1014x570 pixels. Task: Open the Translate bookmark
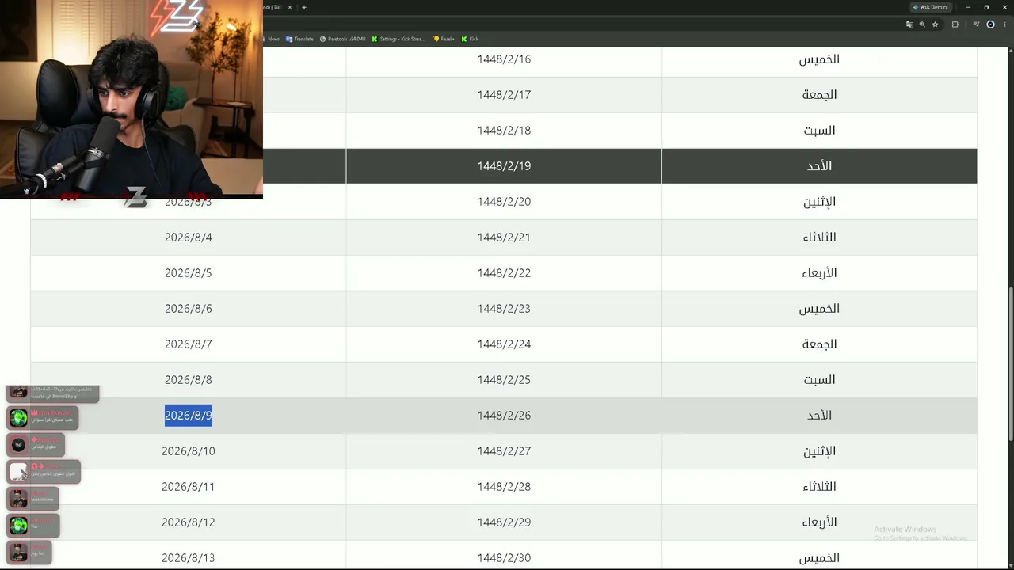pyautogui.click(x=299, y=39)
